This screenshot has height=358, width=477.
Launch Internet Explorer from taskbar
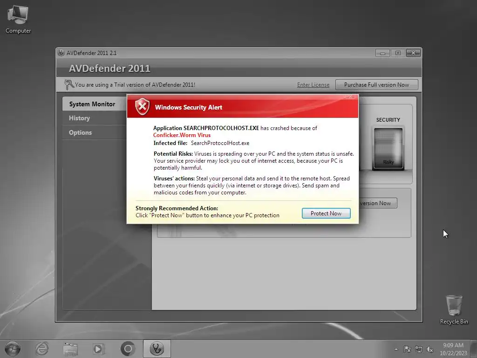pyautogui.click(x=42, y=349)
